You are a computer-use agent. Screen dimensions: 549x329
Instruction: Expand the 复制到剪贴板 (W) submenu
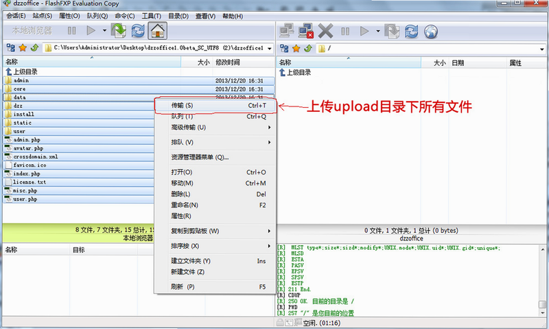pos(215,231)
